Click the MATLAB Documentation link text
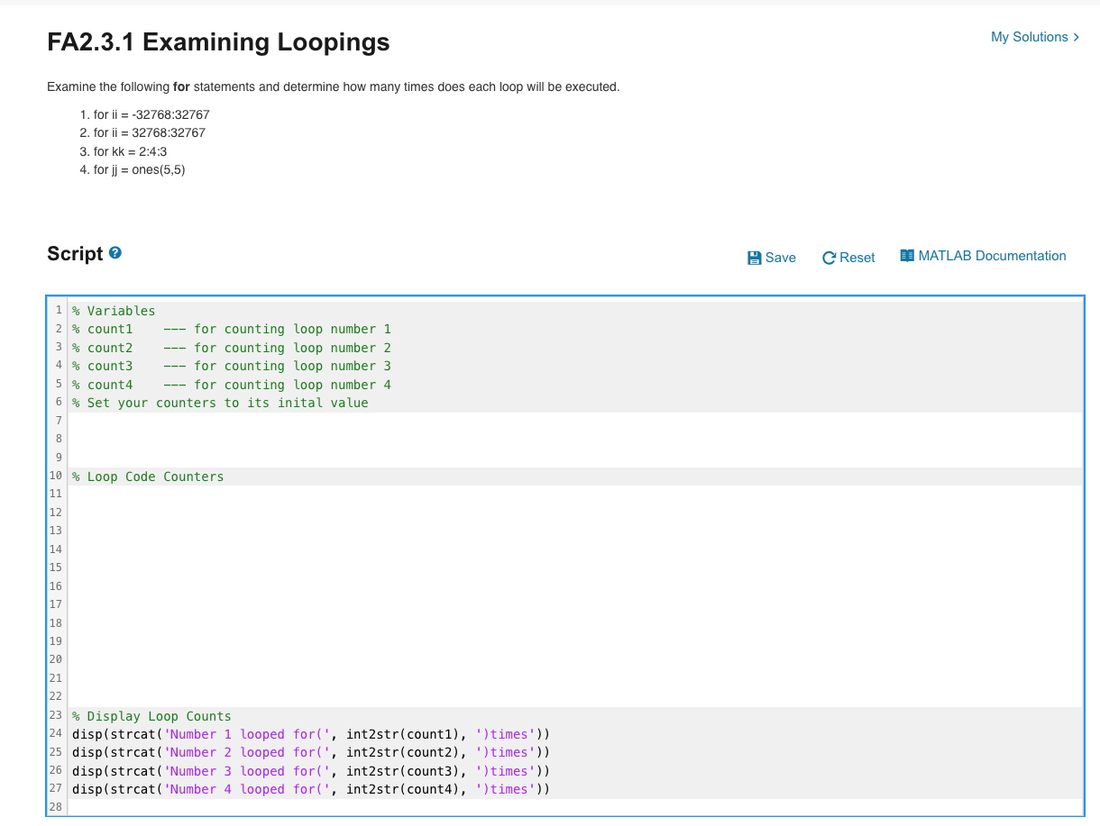The image size is (1100, 826). click(x=992, y=256)
